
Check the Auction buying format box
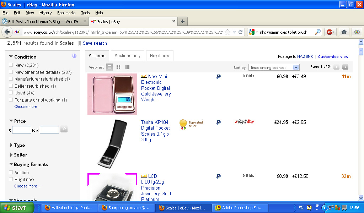pyautogui.click(x=11, y=173)
